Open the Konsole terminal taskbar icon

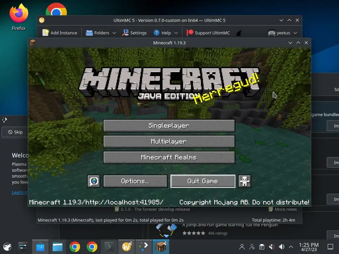[x=109, y=247]
